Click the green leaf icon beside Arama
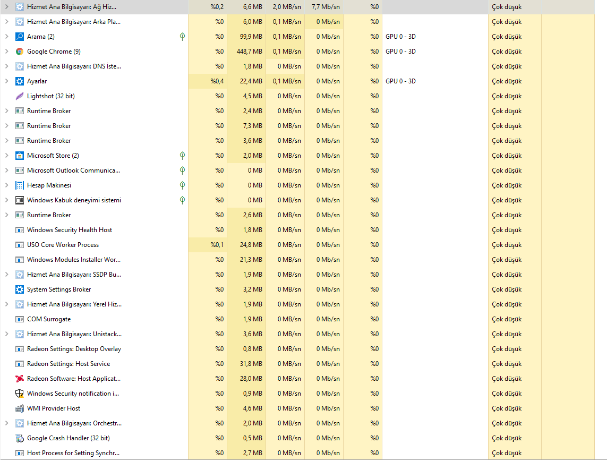Image resolution: width=607 pixels, height=461 pixels. (182, 37)
